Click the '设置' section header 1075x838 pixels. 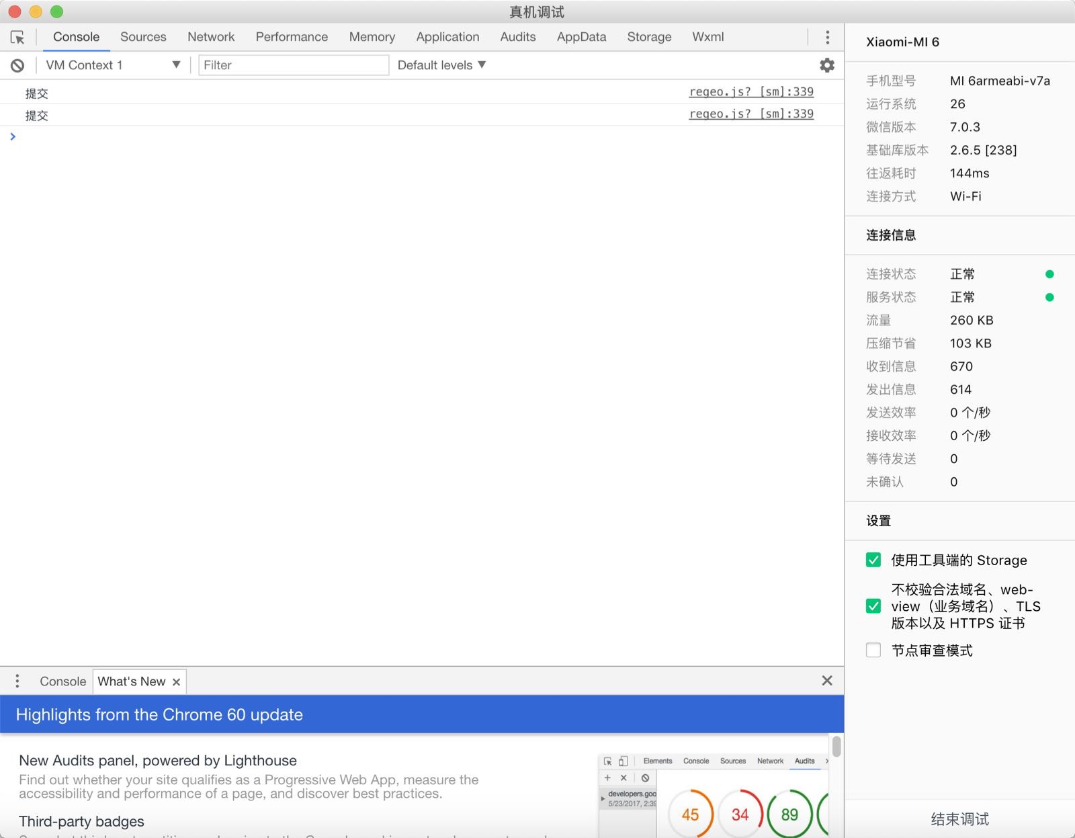pyautogui.click(x=878, y=521)
